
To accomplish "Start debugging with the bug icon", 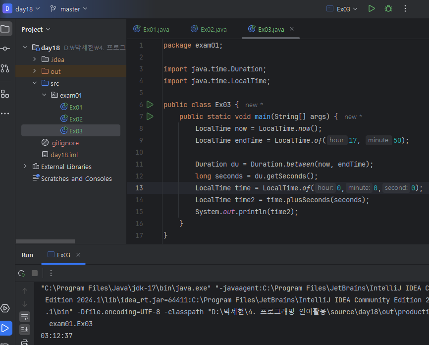I will [x=388, y=9].
